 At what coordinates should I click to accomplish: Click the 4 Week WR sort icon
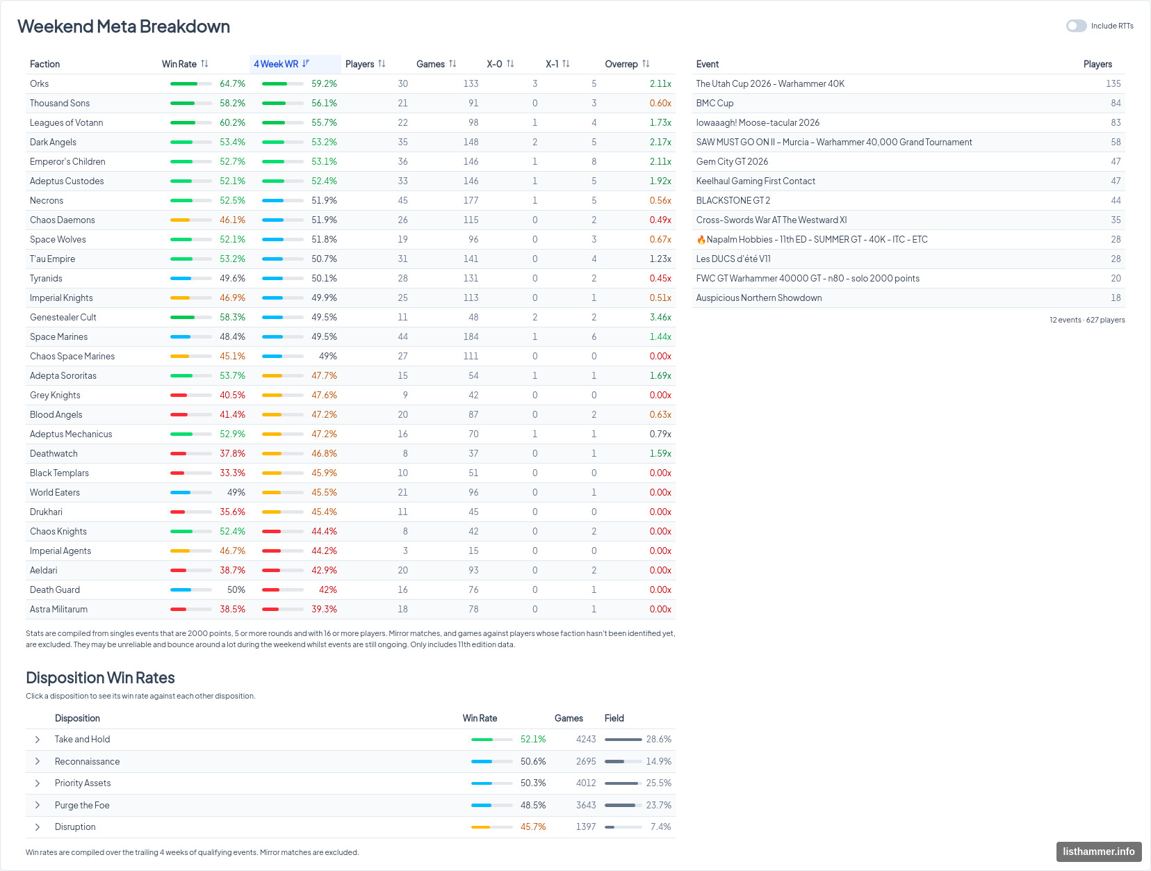click(x=306, y=64)
